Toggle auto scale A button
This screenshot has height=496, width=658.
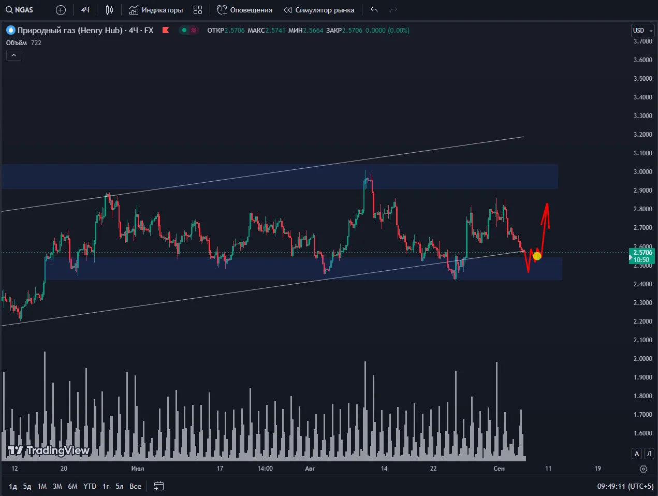click(637, 454)
